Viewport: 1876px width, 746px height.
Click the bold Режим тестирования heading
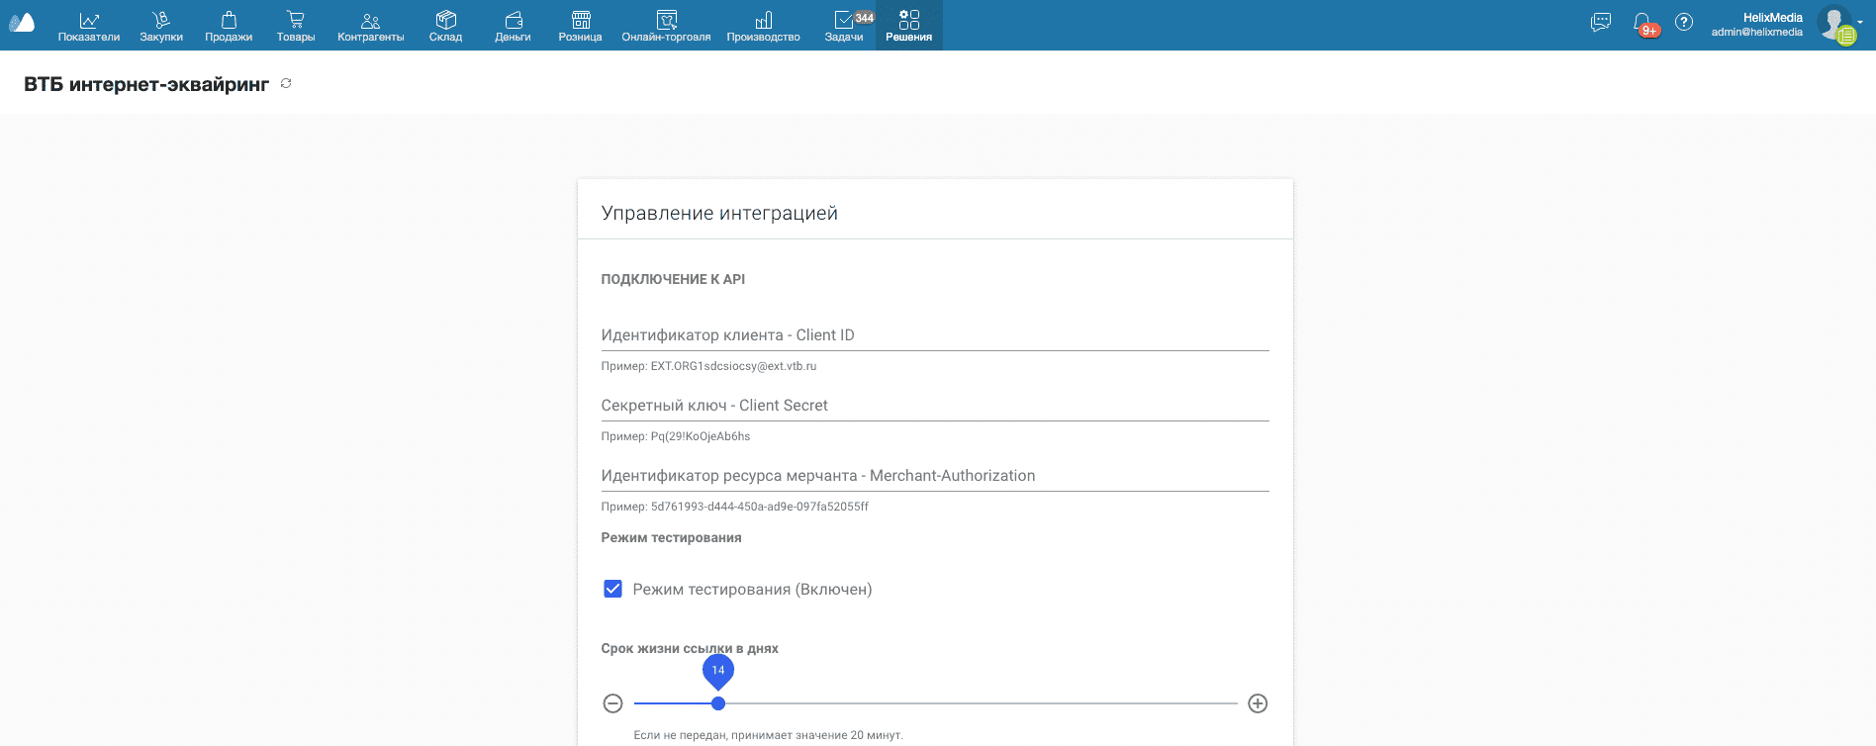[672, 538]
